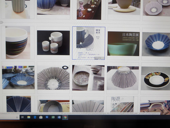Viewport: 170px width, 128px height.
Task: Open the Microsoft Store taskbar icon
Action: [41, 117]
